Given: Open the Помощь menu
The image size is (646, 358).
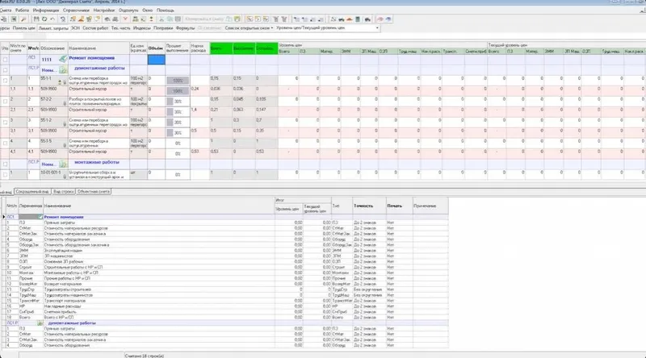Looking at the screenshot, I should tap(166, 10).
